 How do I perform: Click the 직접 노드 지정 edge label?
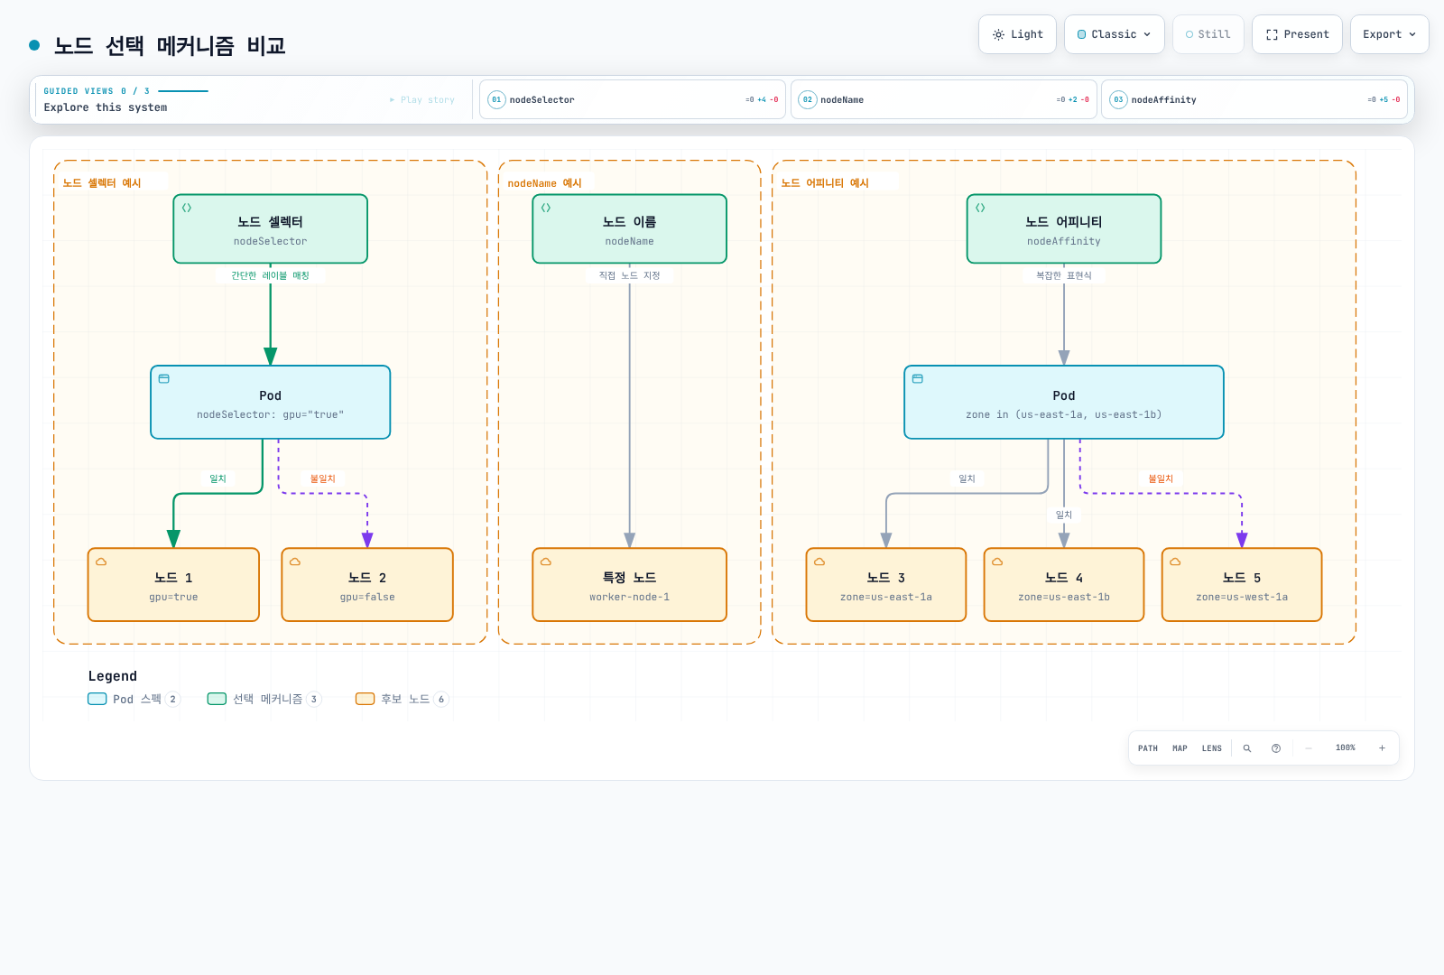coord(630,275)
